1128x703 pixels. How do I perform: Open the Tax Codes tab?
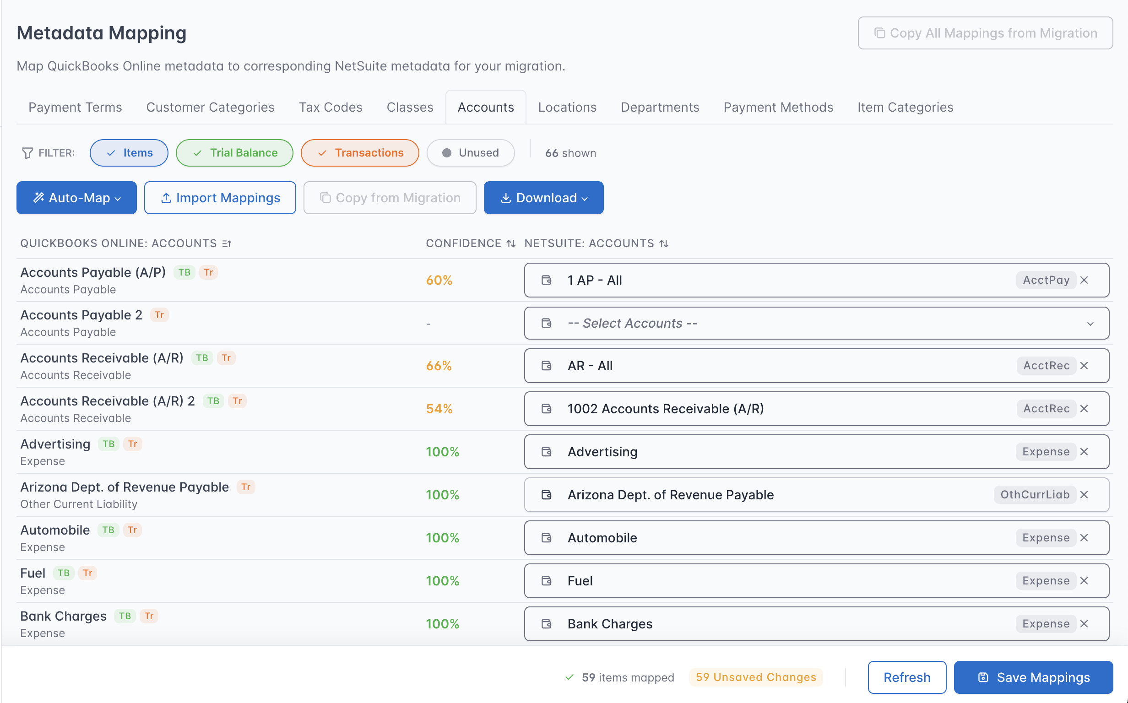[331, 108]
